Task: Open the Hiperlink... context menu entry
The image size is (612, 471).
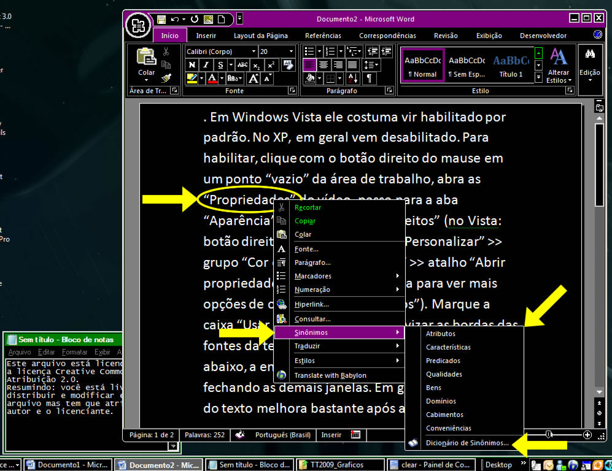Action: (339, 304)
